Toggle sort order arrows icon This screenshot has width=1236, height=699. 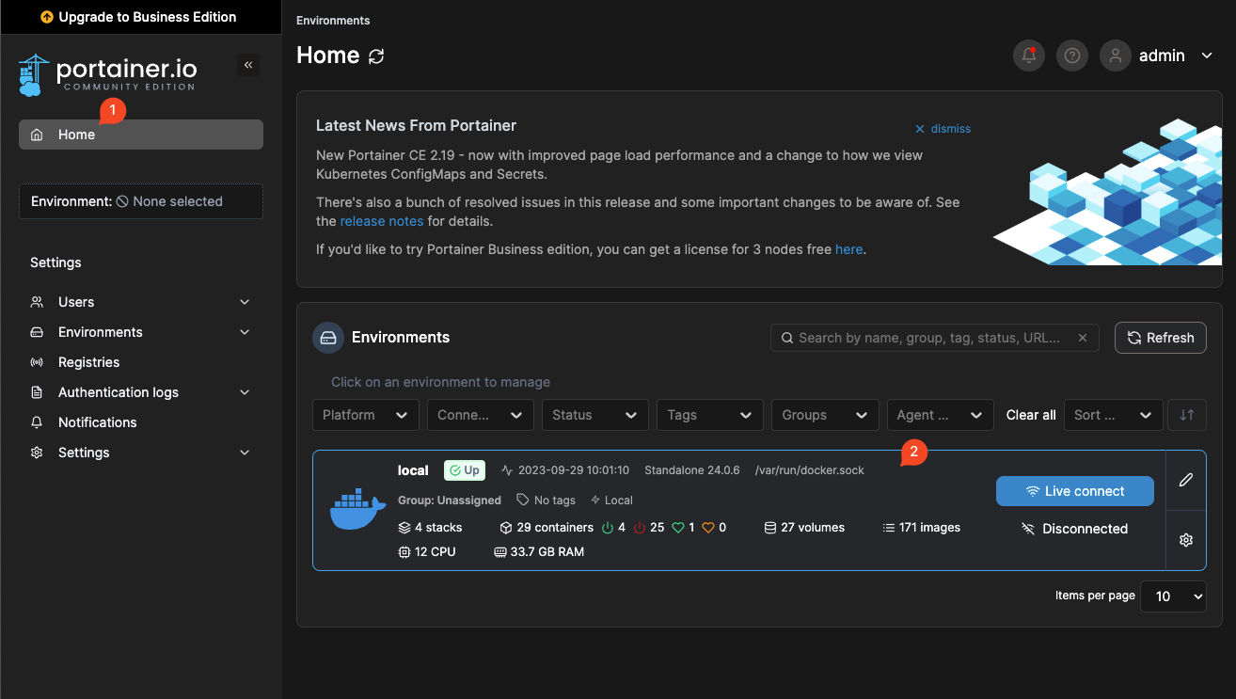1187,415
